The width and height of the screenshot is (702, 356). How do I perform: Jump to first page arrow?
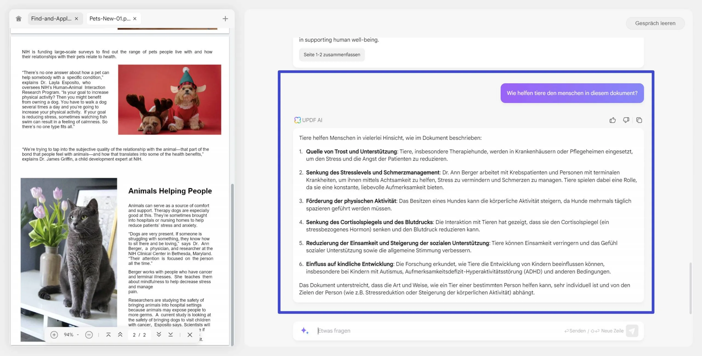pyautogui.click(x=108, y=335)
